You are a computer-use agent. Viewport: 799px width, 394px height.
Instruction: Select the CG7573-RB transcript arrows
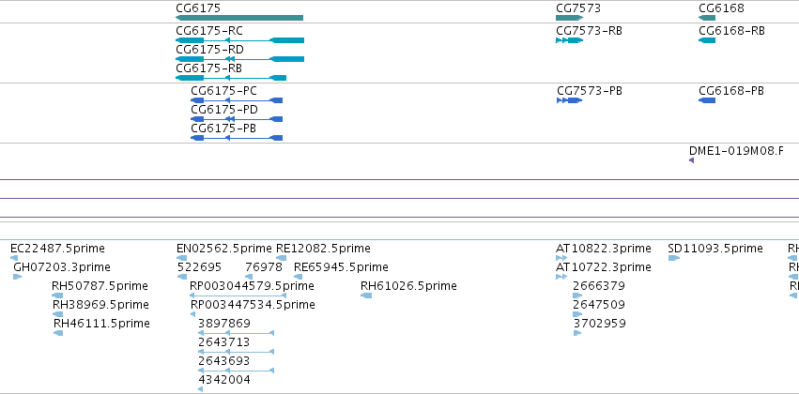[x=569, y=40]
